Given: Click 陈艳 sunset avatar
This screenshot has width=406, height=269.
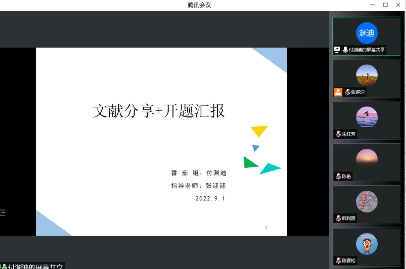Looking at the screenshot, I should [367, 157].
